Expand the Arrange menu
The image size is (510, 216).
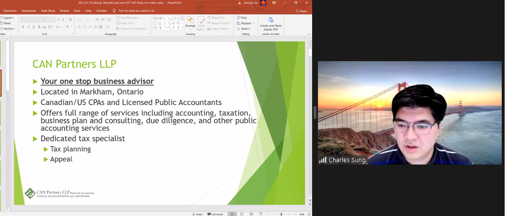point(190,23)
